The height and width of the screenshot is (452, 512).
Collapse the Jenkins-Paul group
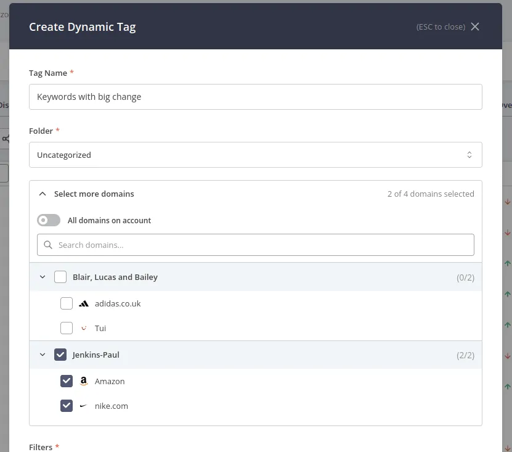[43, 355]
